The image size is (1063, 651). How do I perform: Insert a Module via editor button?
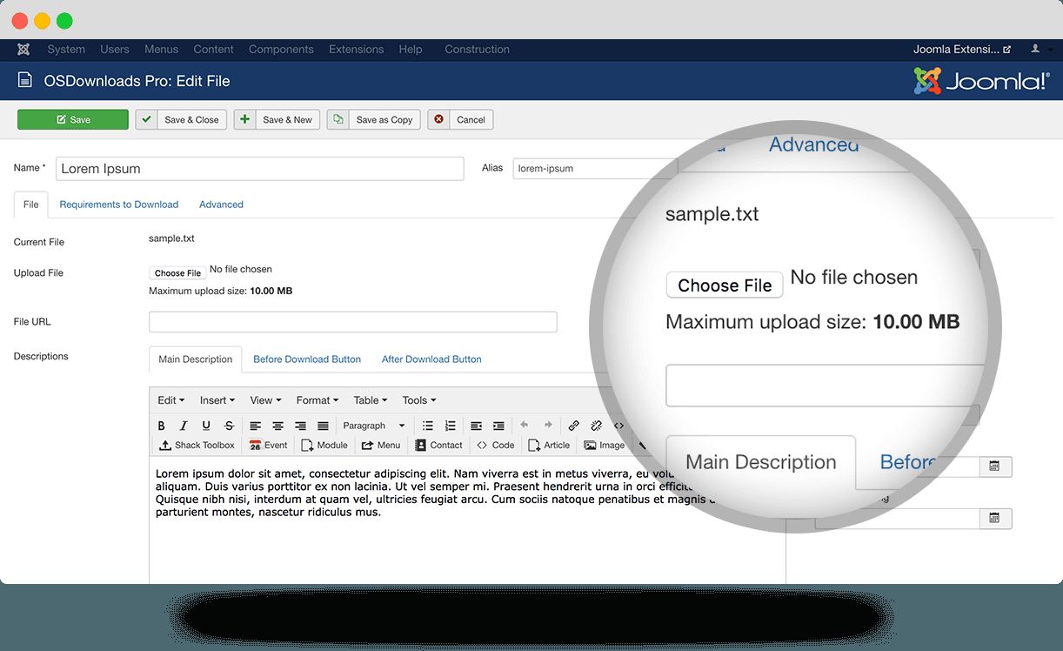point(324,445)
